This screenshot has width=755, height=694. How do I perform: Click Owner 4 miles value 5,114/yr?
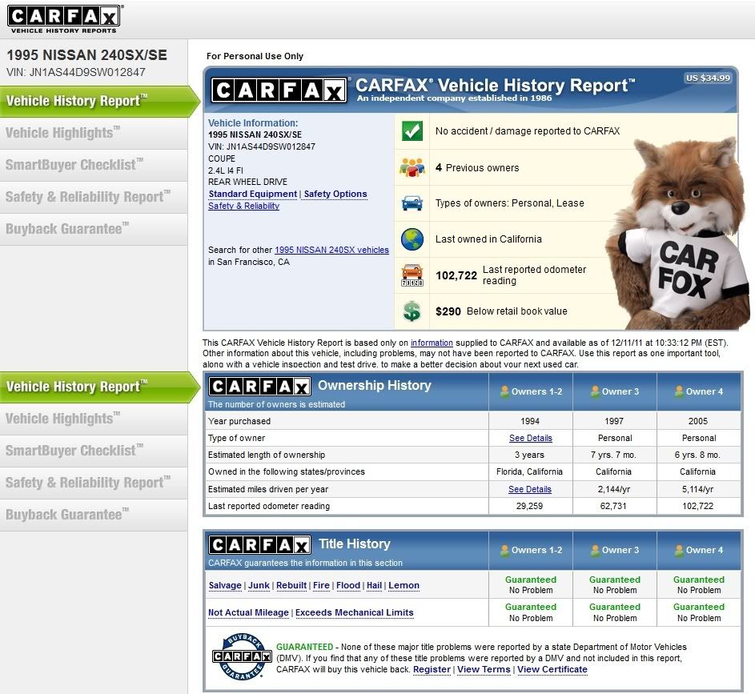(x=697, y=489)
